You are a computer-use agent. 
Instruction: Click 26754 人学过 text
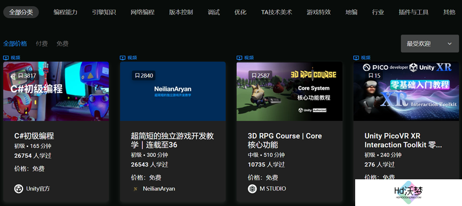tap(33, 156)
